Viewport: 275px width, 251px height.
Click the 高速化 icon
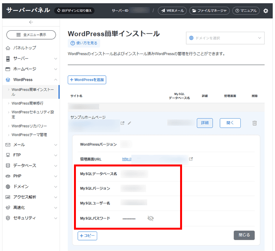(8, 208)
